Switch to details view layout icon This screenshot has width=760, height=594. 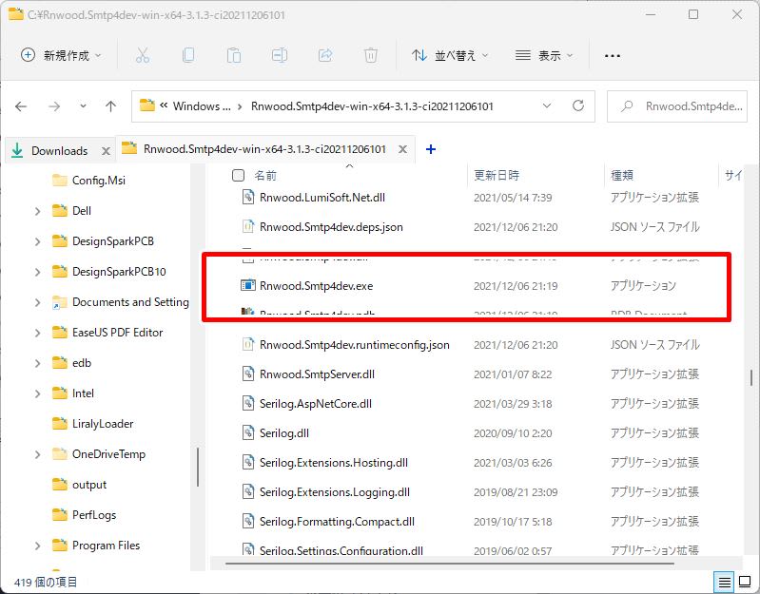coord(725,582)
